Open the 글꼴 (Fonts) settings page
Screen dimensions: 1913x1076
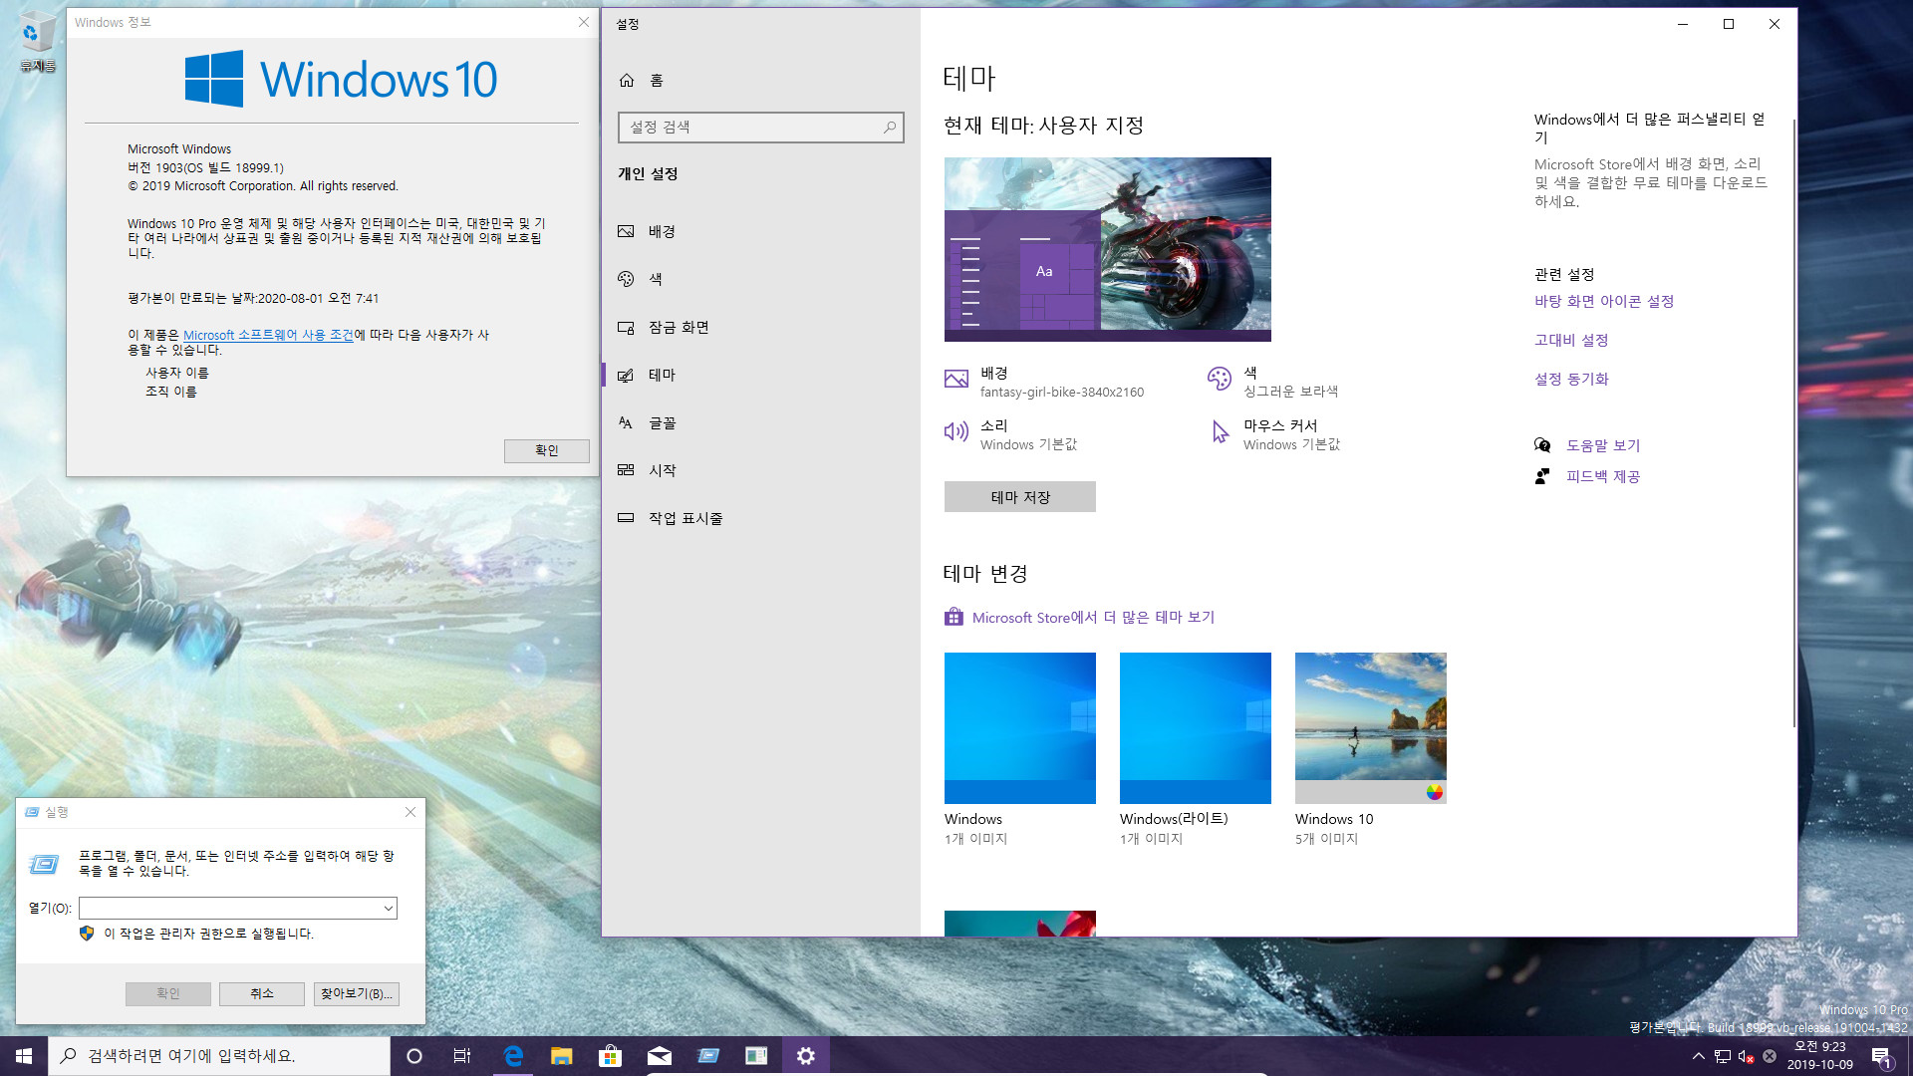click(760, 422)
